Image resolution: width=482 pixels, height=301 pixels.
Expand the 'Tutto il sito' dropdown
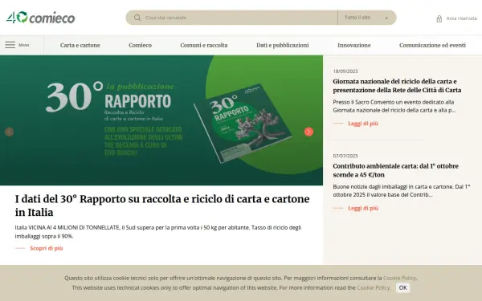click(x=367, y=18)
